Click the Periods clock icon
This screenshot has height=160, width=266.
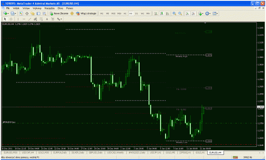pos(207,13)
